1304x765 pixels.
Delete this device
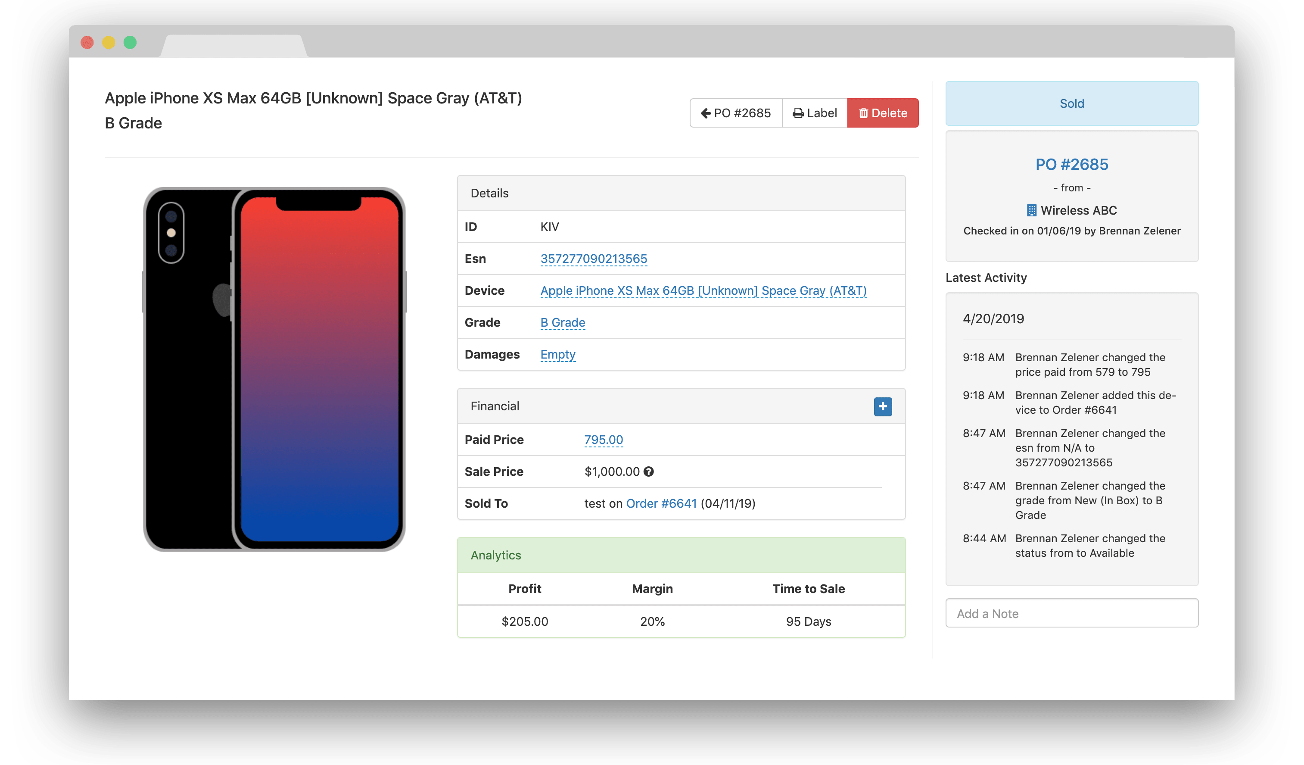click(x=883, y=113)
